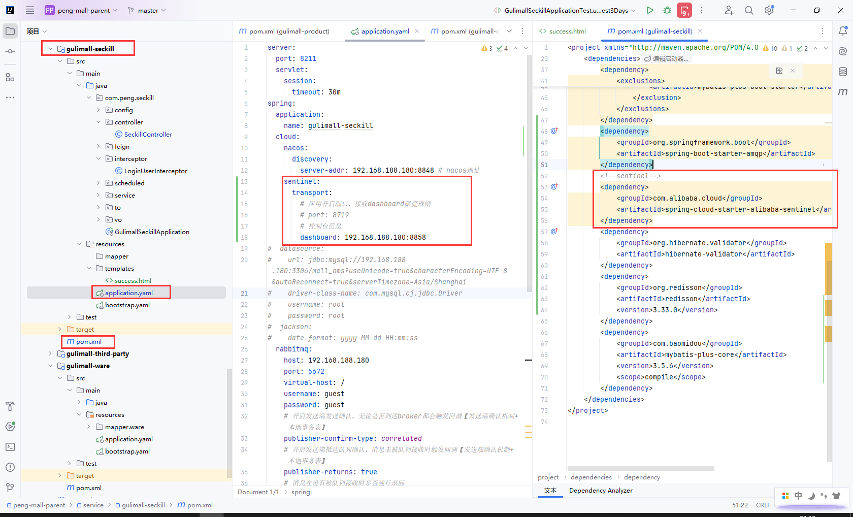Start debugging with the bug icon
This screenshot has width=853, height=517.
click(667, 10)
